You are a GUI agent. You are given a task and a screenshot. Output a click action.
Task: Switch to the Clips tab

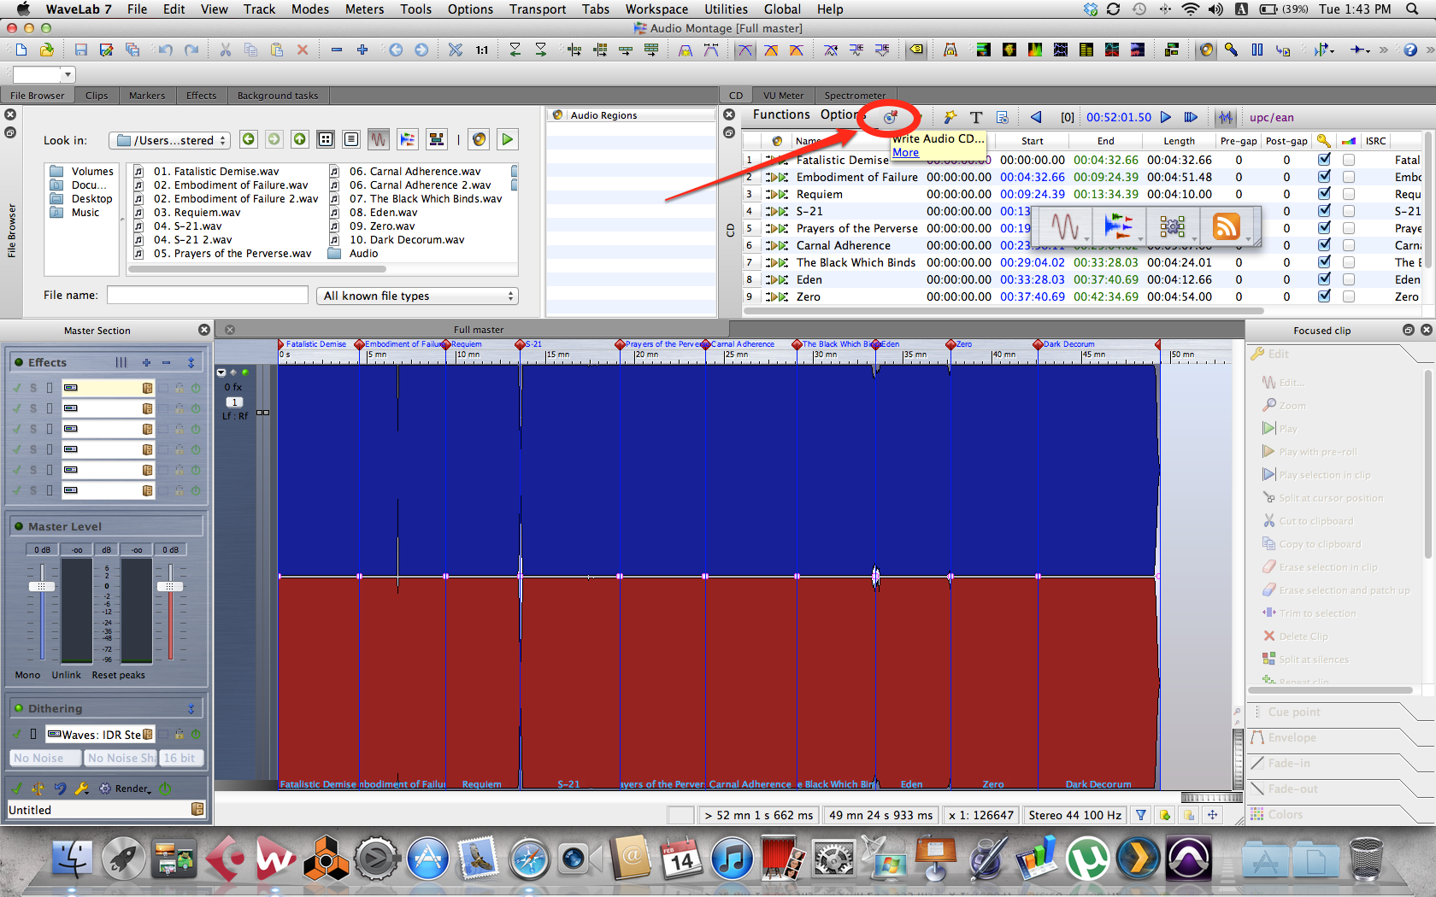[97, 96]
